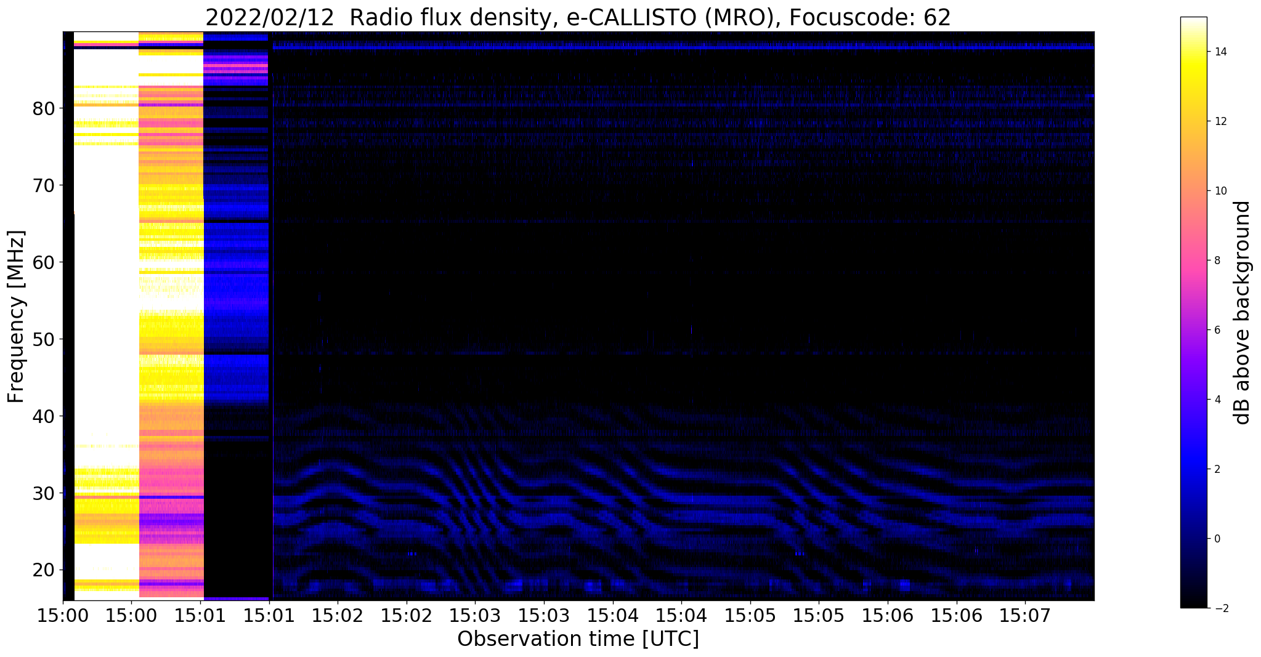
Task: Click the "Frequency [MHz]" y-axis label
Action: (16, 316)
